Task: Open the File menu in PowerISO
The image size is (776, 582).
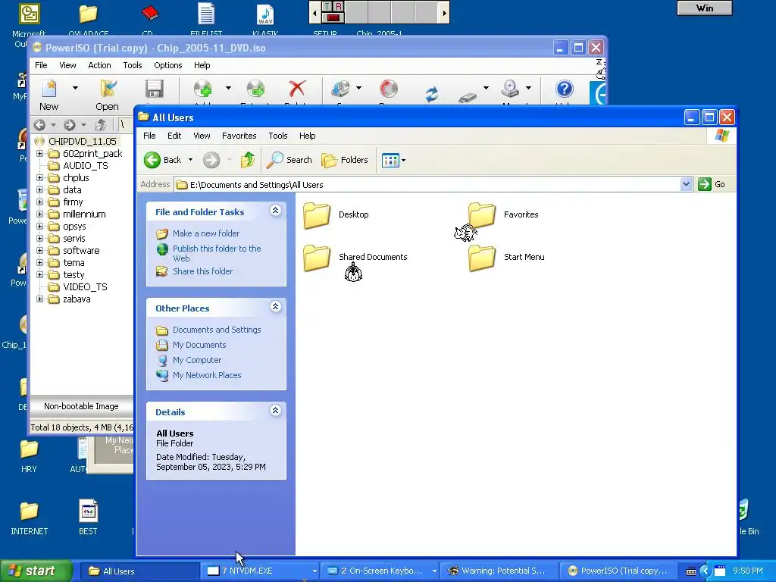Action: click(41, 65)
